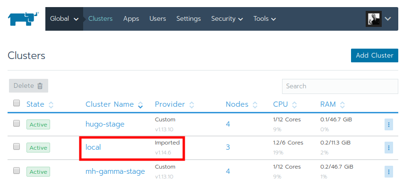Check the hugo-stage cluster checkbox

click(x=17, y=123)
